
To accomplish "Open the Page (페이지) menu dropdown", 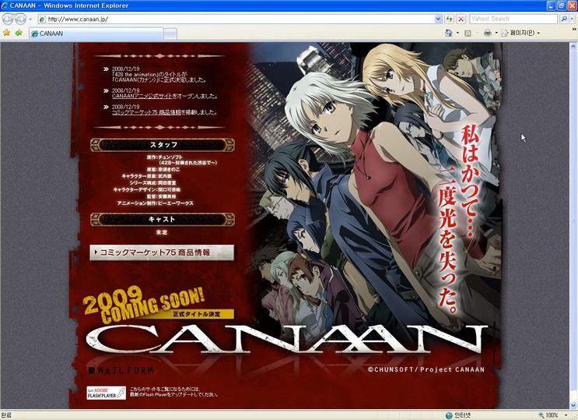I will pyautogui.click(x=520, y=34).
